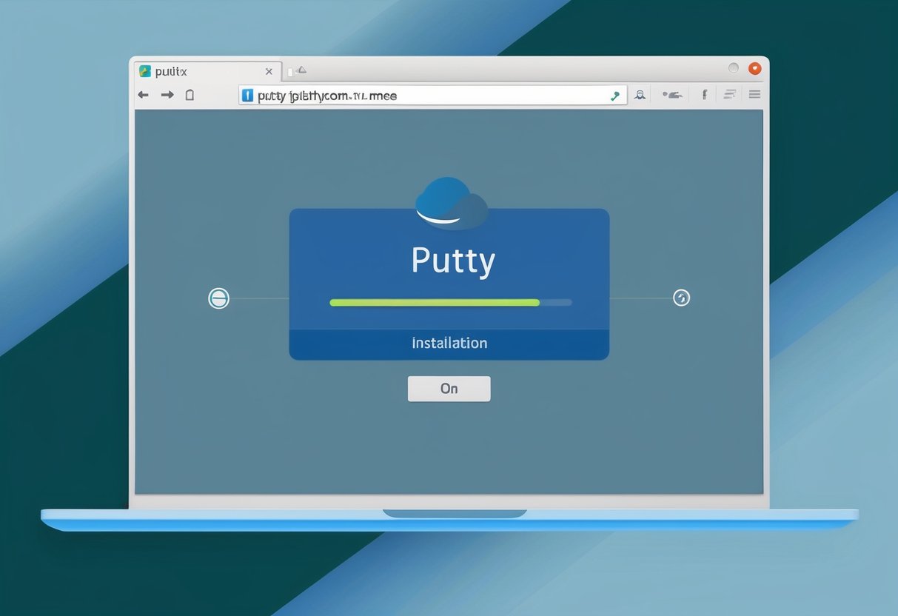Open the reading list toolbar icon
This screenshot has height=616, width=898.
729,95
